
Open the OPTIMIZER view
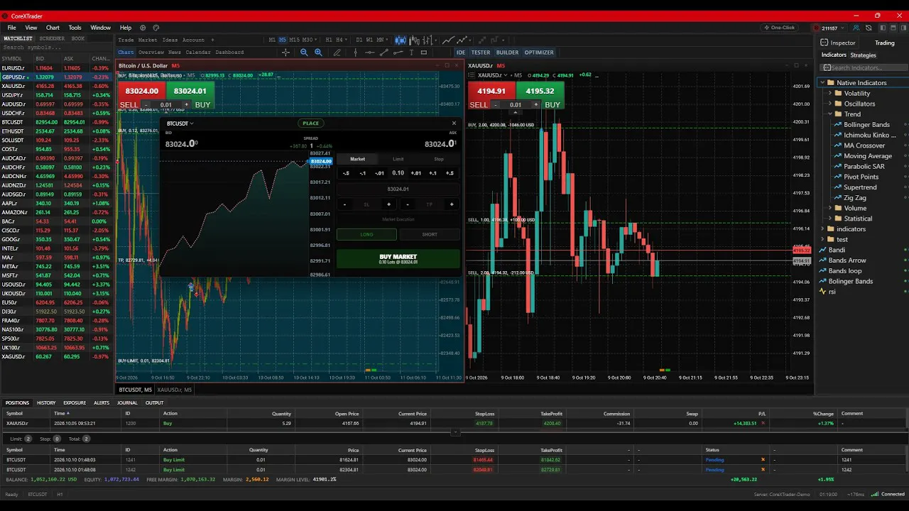click(539, 53)
